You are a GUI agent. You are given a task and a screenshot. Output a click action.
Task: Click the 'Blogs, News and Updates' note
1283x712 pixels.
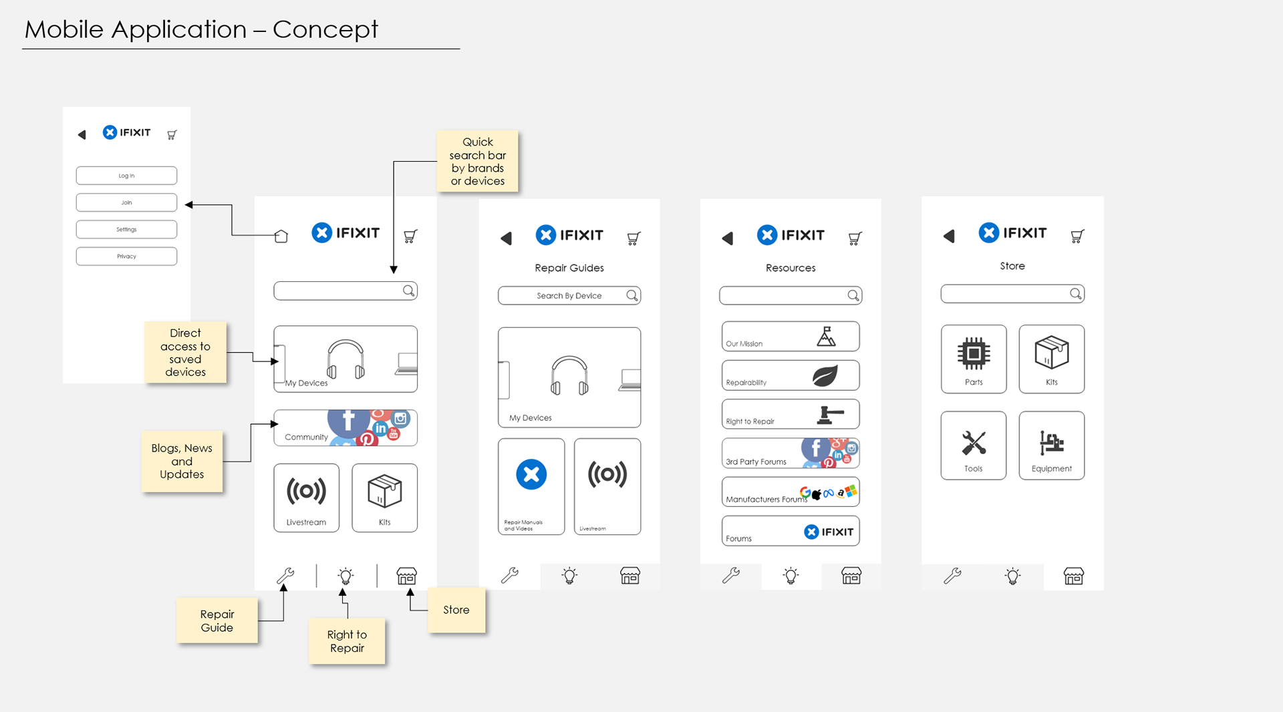tap(182, 461)
